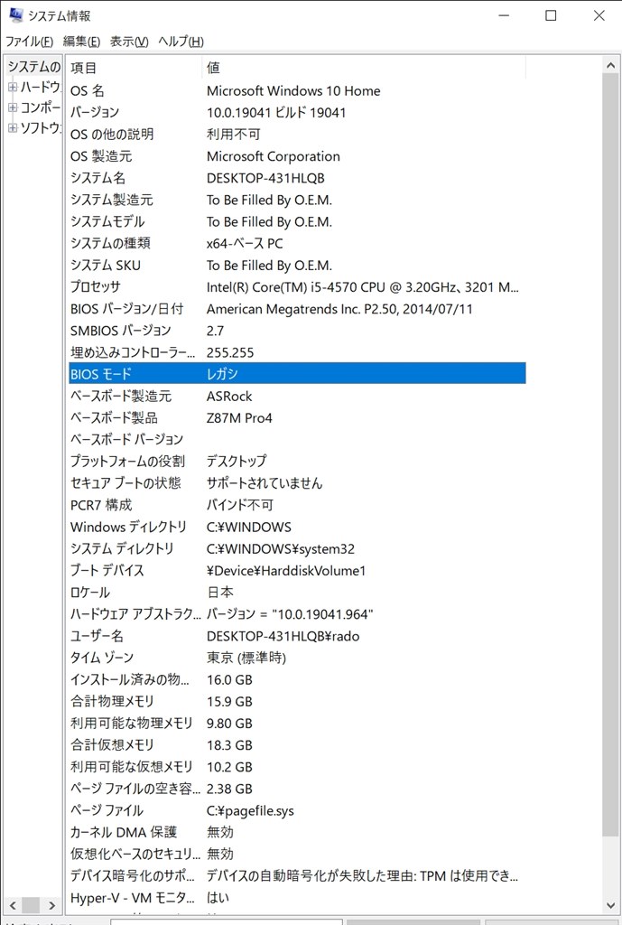Click the 項目 column header
This screenshot has height=925, width=622.
(135, 68)
